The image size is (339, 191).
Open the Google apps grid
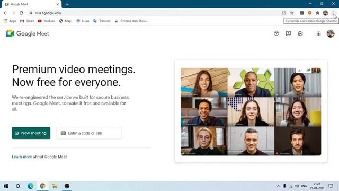click(318, 33)
